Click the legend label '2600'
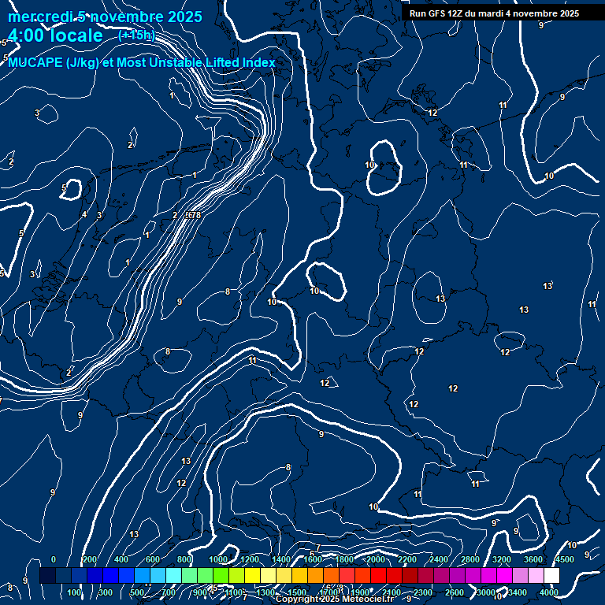 coord(455,592)
